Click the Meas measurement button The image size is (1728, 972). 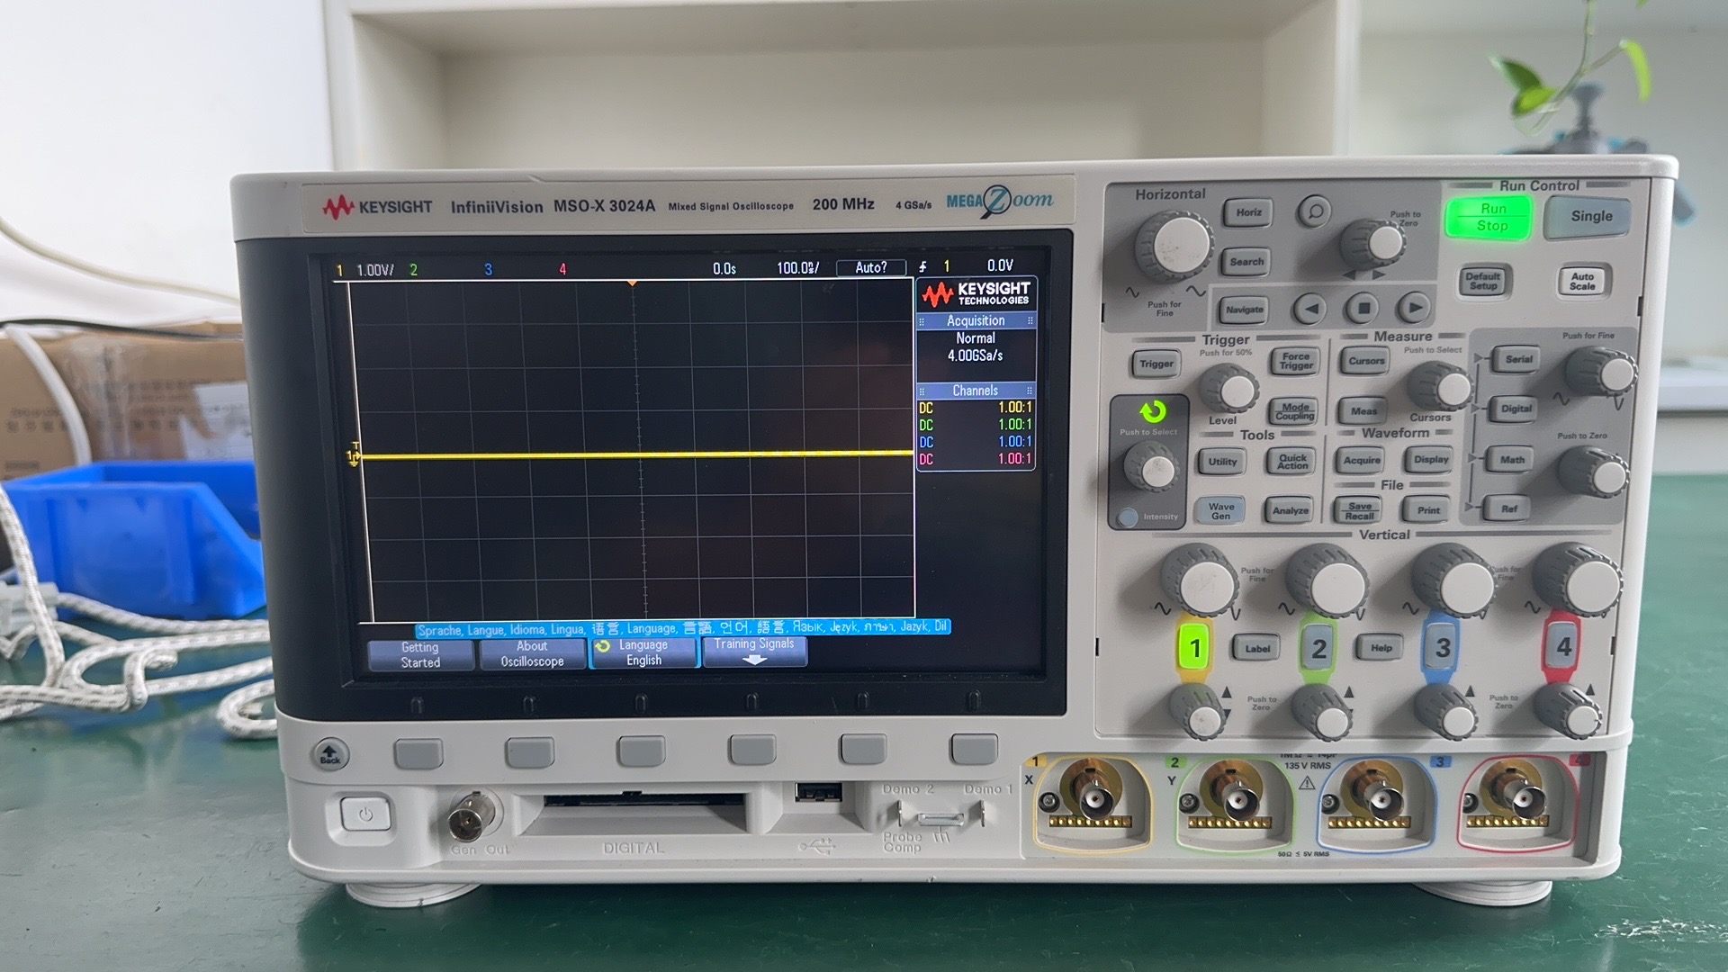pyautogui.click(x=1363, y=411)
